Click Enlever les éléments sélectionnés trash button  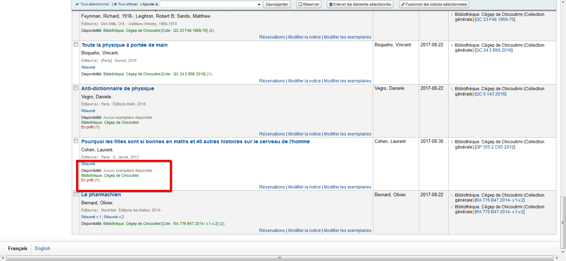[x=360, y=4]
